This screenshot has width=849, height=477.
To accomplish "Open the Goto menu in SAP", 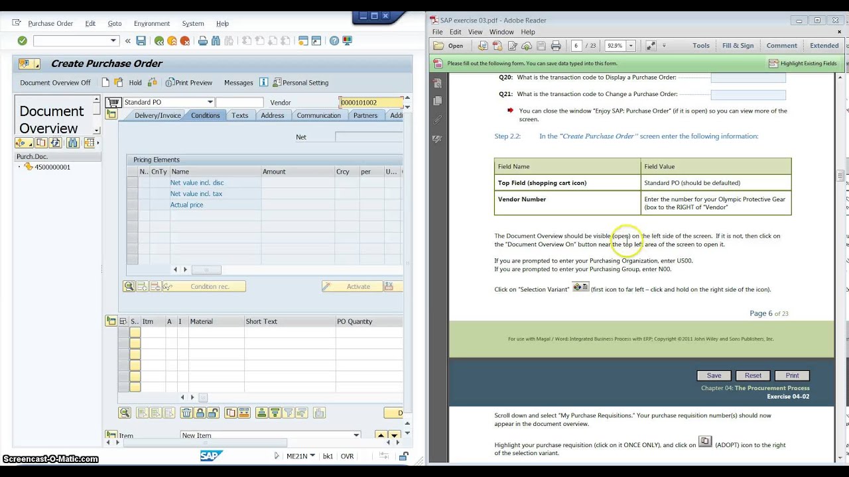I will tap(115, 23).
